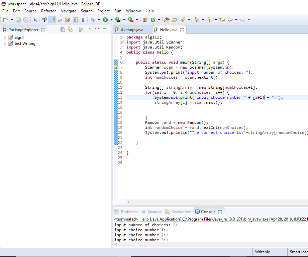
Task: Open the Refactor menu
Action: [48, 11]
